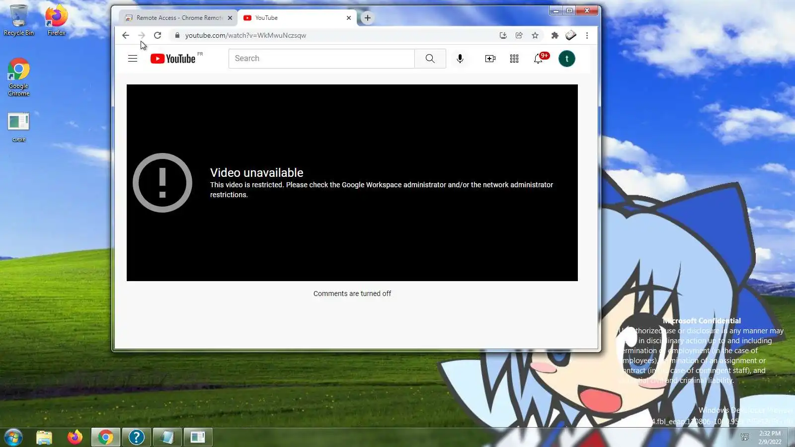
Task: Select the Google Chrome desktop shortcut
Action: pyautogui.click(x=19, y=77)
